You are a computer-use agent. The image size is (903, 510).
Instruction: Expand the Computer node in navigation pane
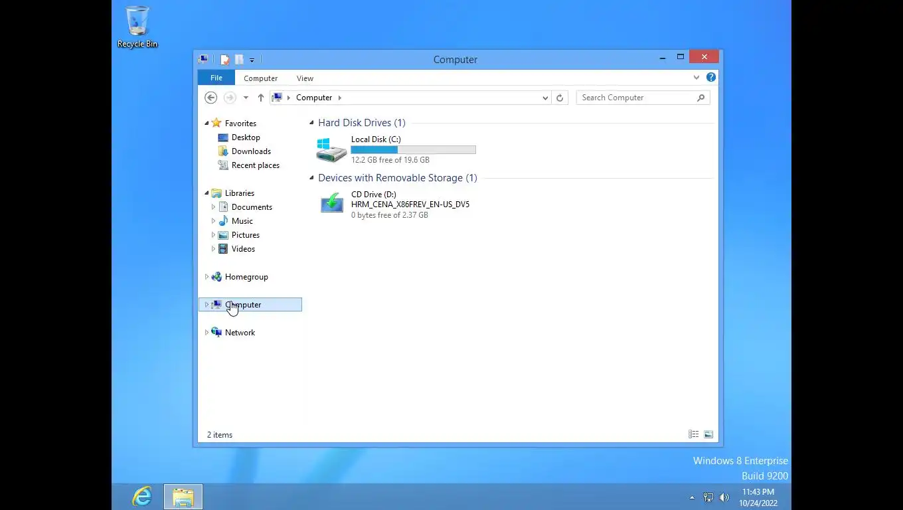[x=206, y=305]
